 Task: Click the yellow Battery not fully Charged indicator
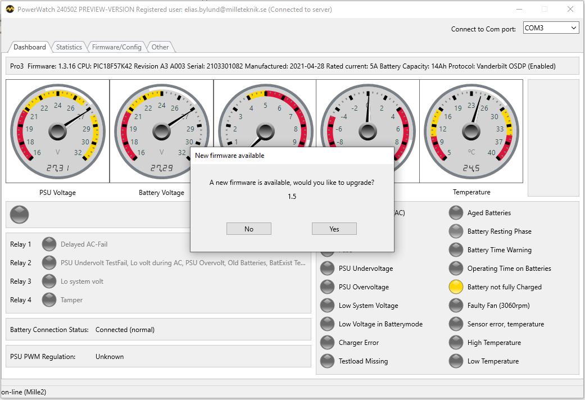456,287
